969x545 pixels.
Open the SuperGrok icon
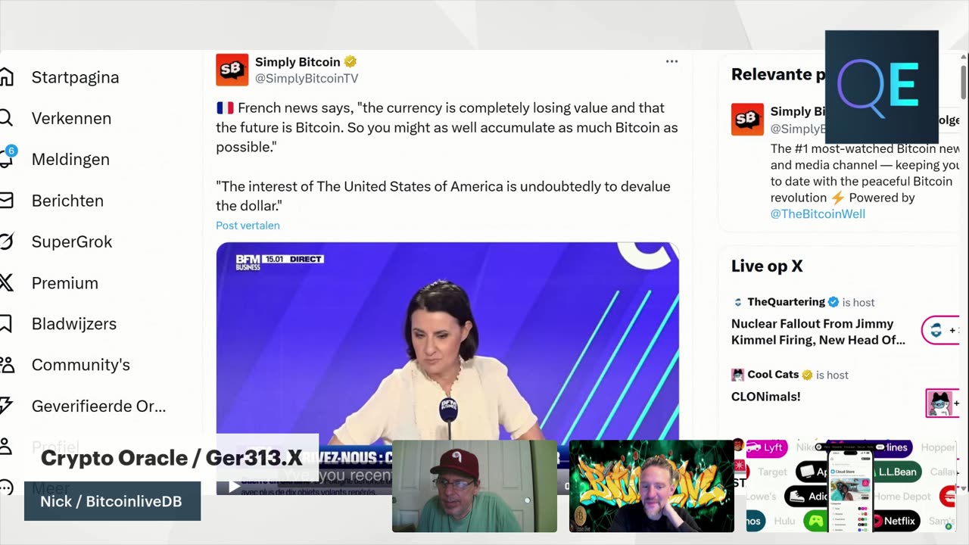coord(6,241)
